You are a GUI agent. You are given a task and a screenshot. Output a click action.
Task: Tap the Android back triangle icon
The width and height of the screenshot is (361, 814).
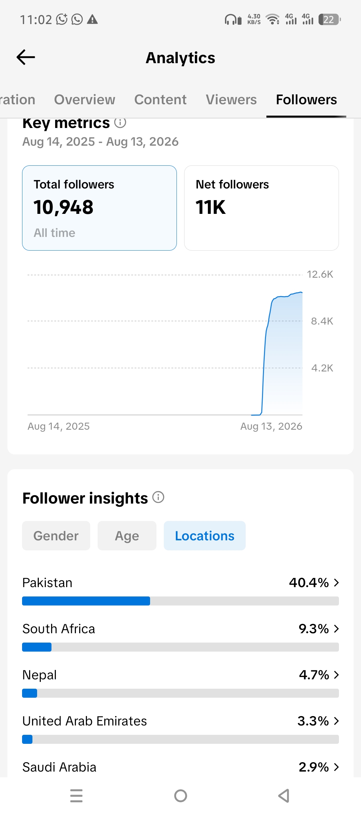284,796
